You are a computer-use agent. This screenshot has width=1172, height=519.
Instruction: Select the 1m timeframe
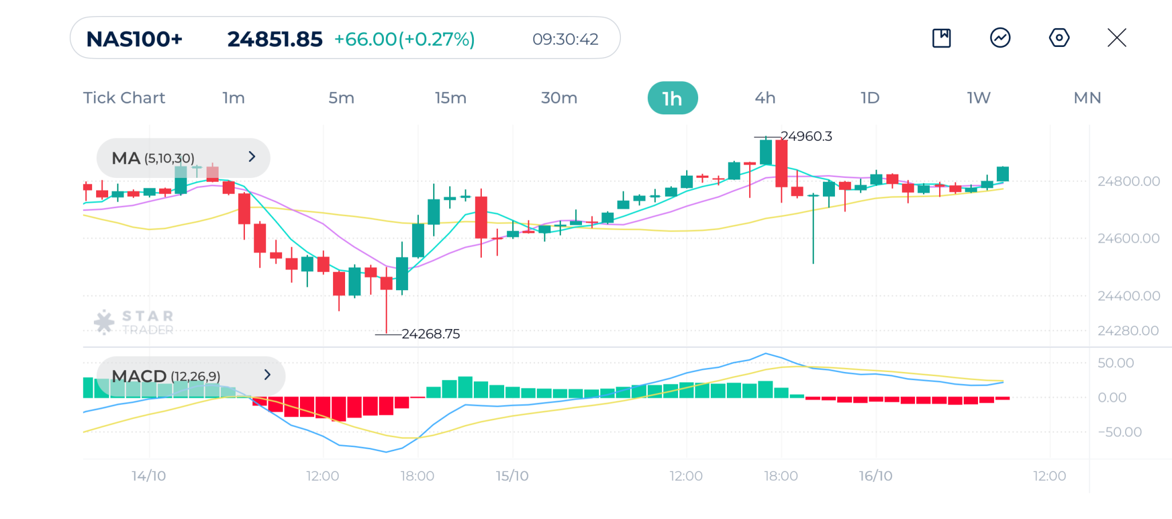(x=233, y=98)
